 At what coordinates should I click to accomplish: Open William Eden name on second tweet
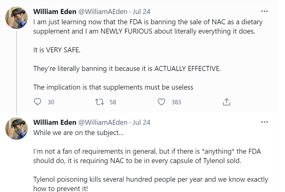[x=55, y=122]
